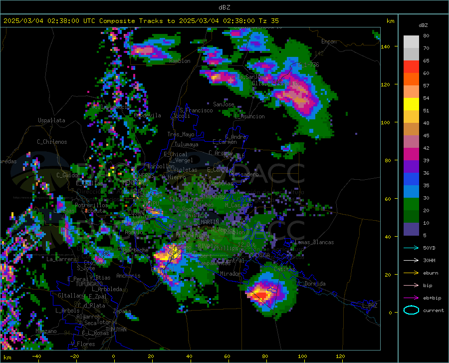Select the slate purple 5–10 dBZ swatch
The width and height of the screenshot is (449, 363).
pos(411,229)
